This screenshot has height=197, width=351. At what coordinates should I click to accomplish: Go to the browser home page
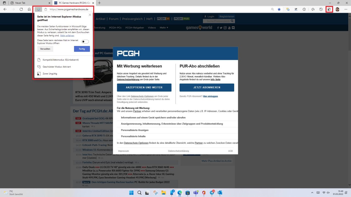(x=29, y=9)
